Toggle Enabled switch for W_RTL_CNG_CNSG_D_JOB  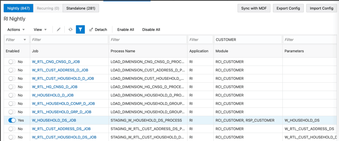coord(12,62)
